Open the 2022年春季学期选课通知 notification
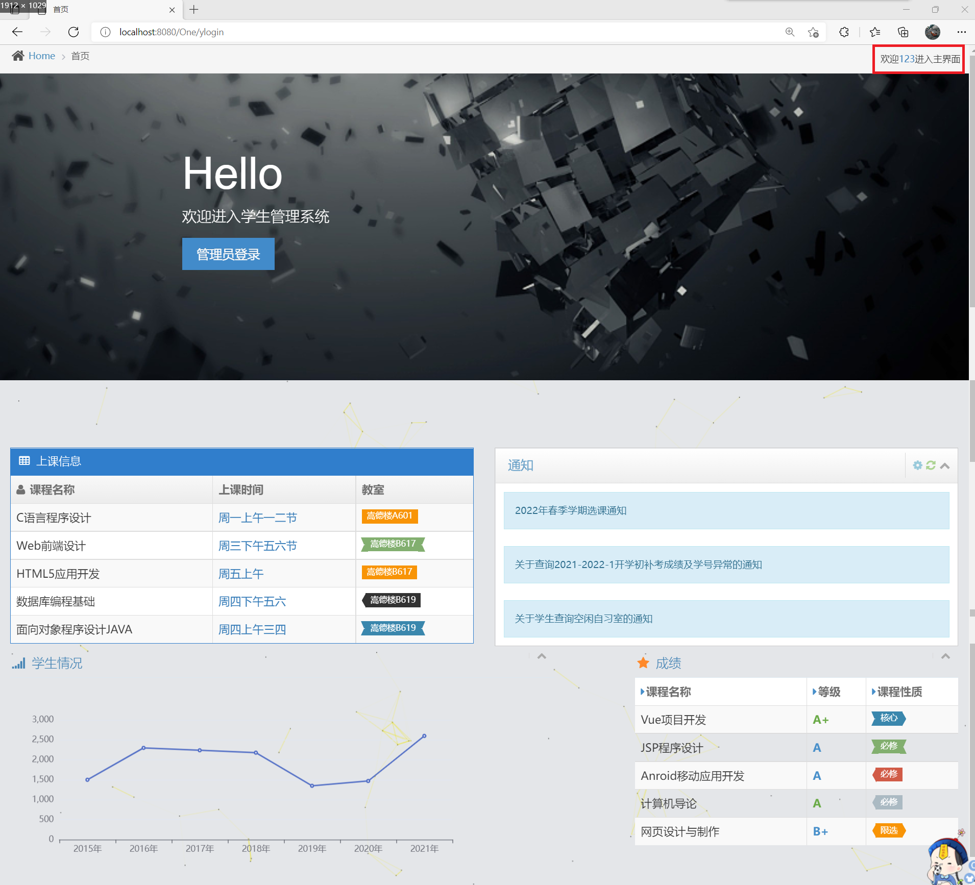The image size is (975, 885). point(571,510)
